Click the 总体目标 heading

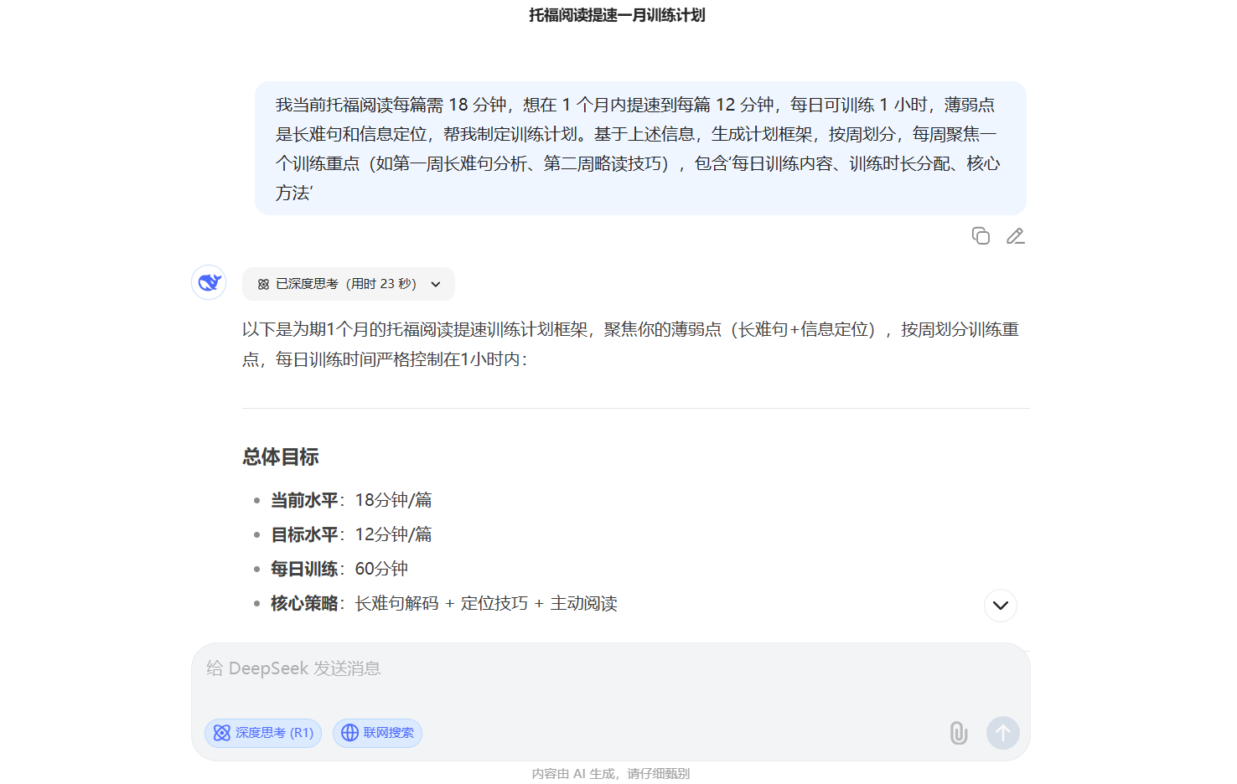[x=281, y=457]
